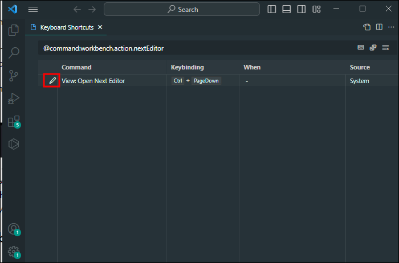Click the pencil icon to edit keybinding

[52, 81]
